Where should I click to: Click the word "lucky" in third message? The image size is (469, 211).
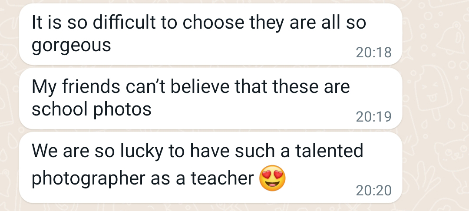coord(142,151)
